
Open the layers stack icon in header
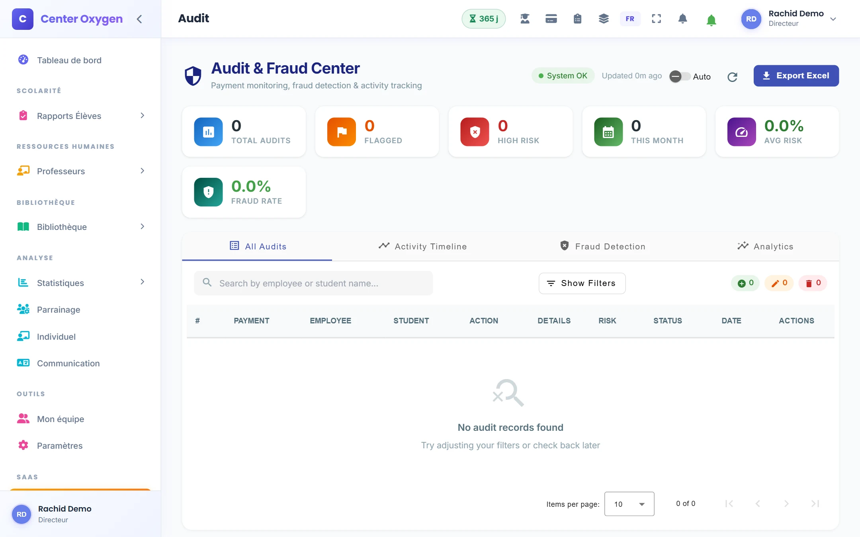tap(604, 19)
